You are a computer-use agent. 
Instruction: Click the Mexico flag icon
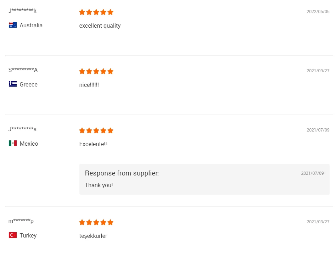click(13, 144)
